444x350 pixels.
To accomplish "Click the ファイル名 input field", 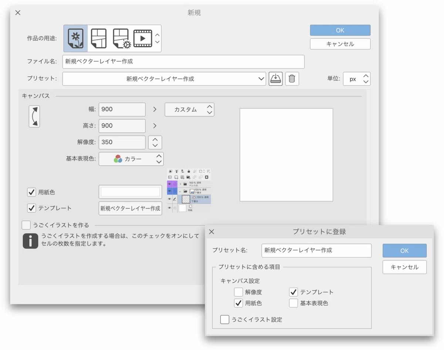I will click(183, 62).
